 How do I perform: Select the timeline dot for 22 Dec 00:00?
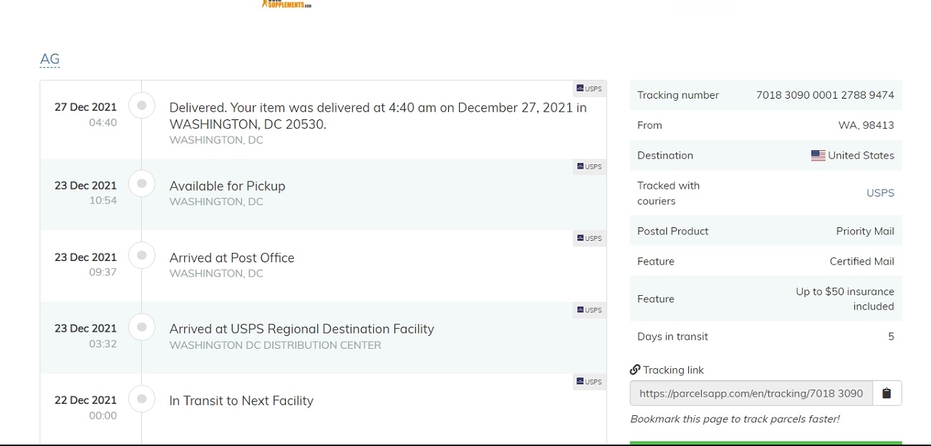[142, 399]
